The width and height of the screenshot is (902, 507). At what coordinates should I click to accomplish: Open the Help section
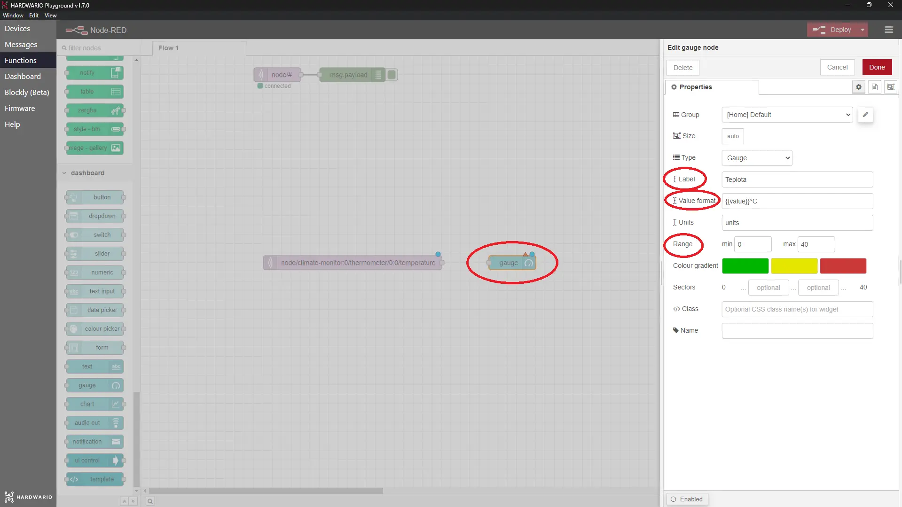click(28, 125)
